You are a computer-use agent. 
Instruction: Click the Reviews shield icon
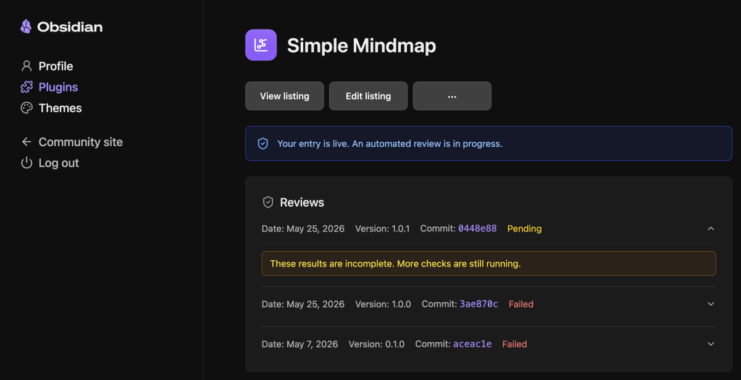pos(268,202)
